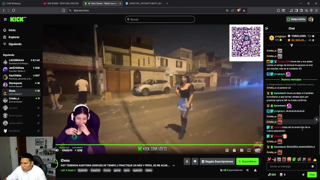Click Regala Suscripciones button
The width and height of the screenshot is (320, 180).
[217, 161]
